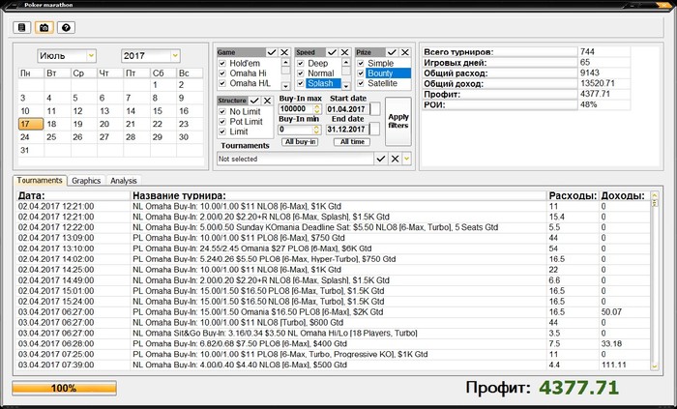Toggle the Splash speed checkbox
The width and height of the screenshot is (677, 409).
(301, 83)
